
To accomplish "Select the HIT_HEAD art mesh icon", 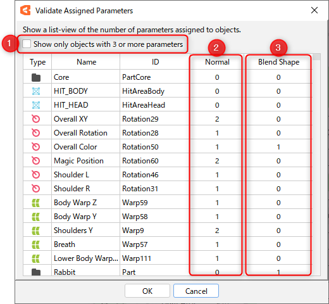I will click(x=36, y=105).
